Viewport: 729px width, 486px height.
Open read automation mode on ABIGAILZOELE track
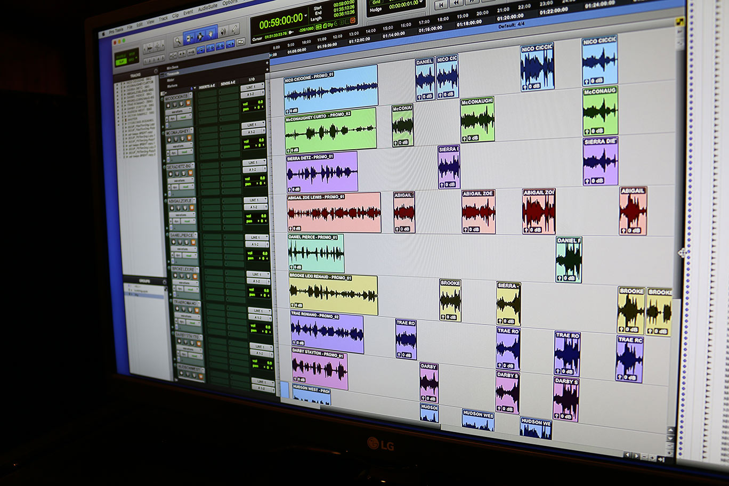coord(188,221)
